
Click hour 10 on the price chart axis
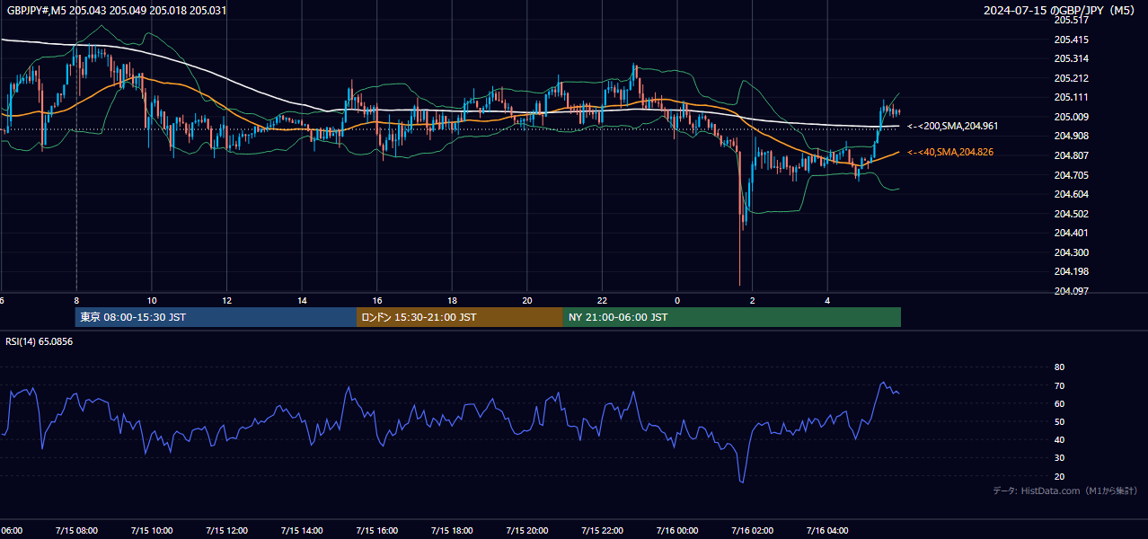152,301
